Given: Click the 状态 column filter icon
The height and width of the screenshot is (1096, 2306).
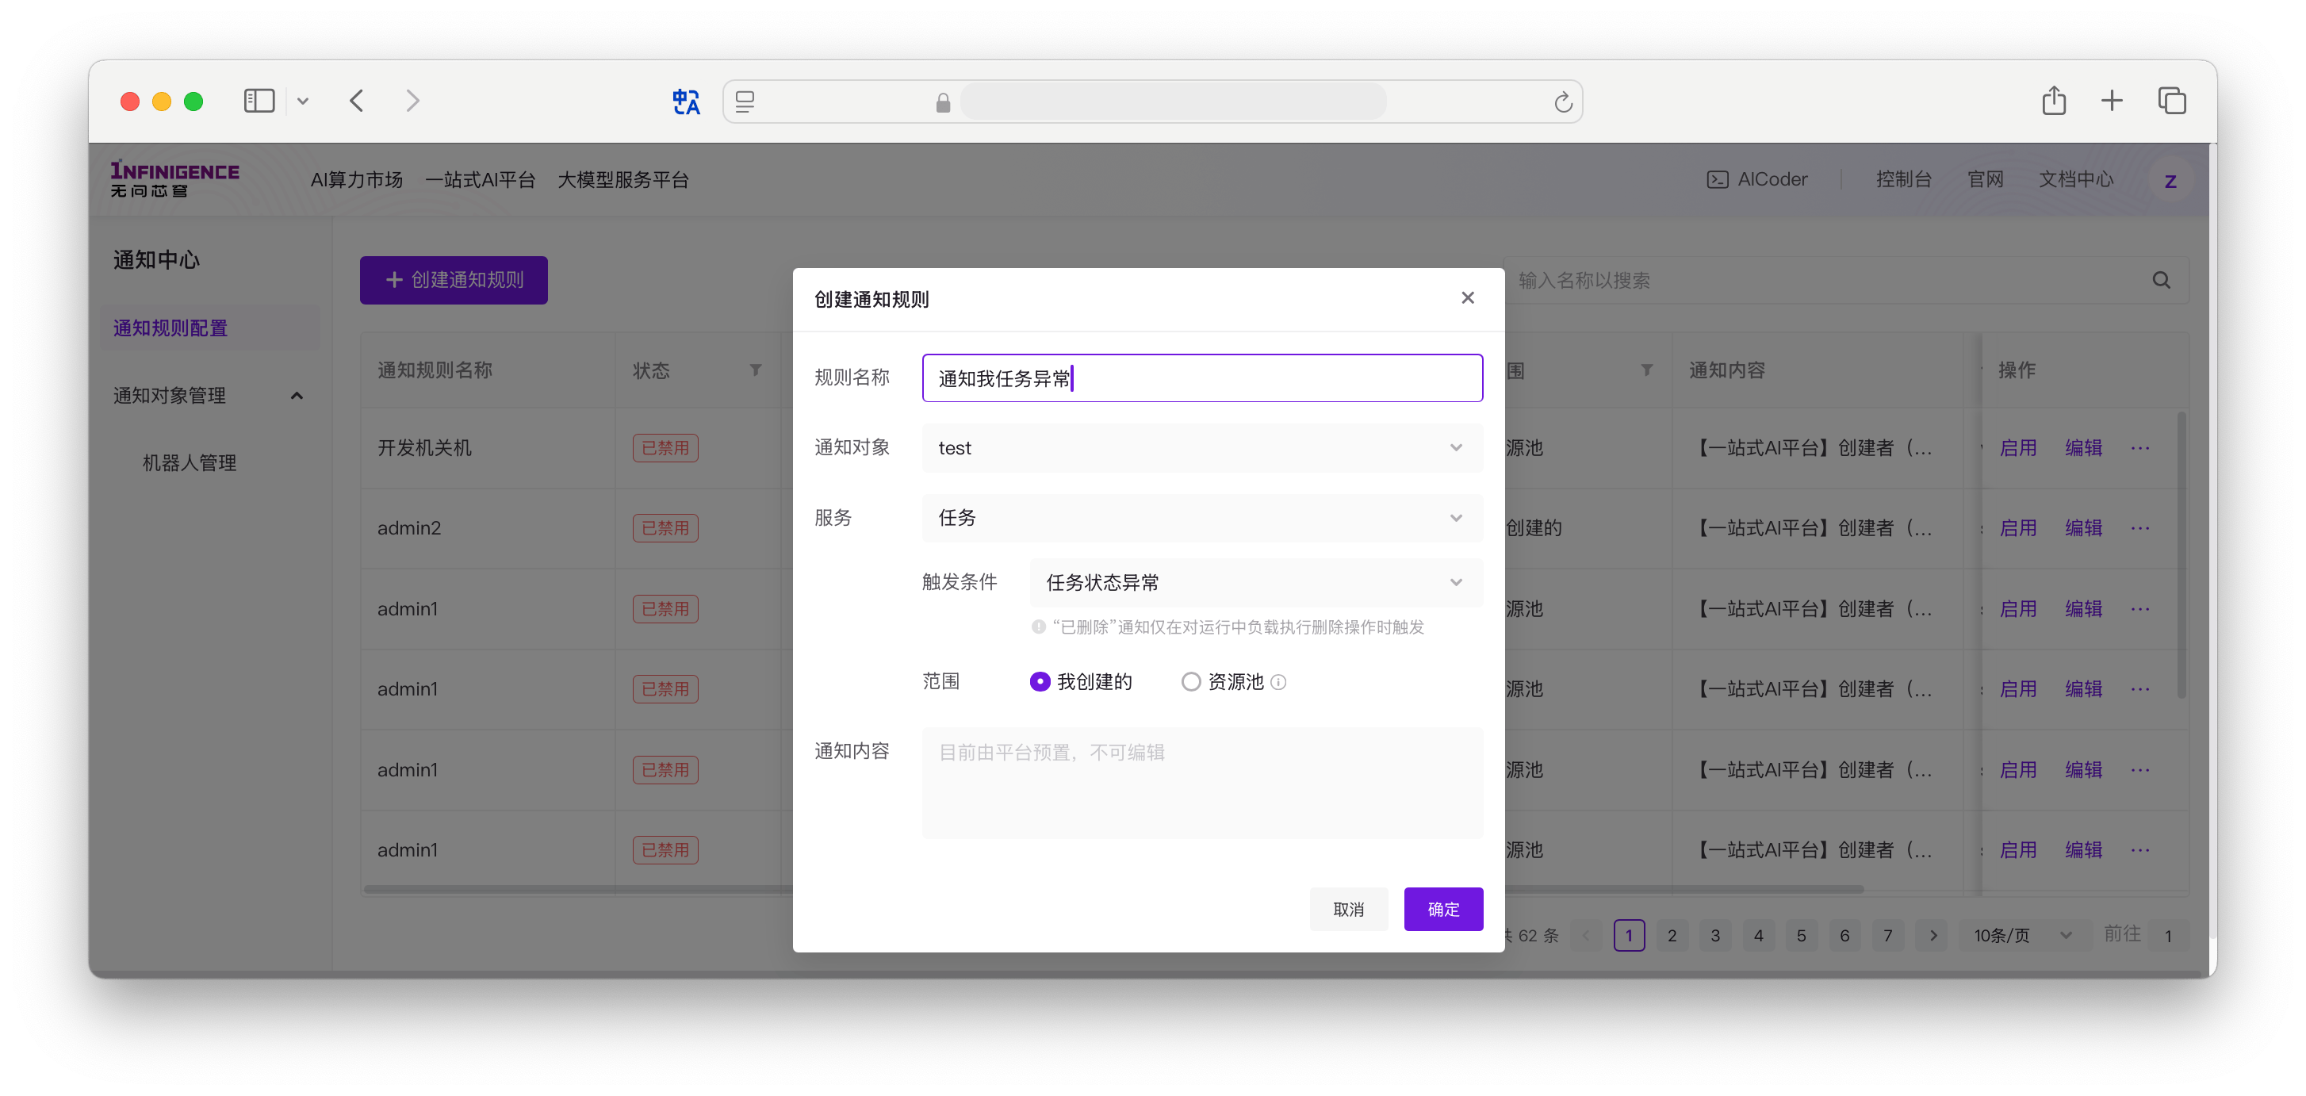Looking at the screenshot, I should coord(756,370).
